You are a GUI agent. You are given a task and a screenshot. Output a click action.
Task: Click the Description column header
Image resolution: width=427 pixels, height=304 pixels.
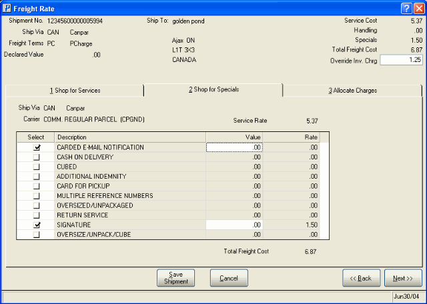130,137
